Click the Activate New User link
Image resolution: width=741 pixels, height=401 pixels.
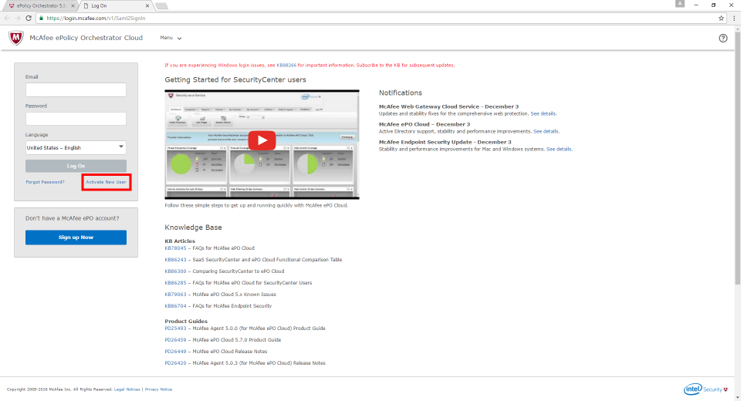coord(106,182)
